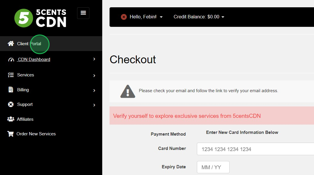
Task: Click the Billing document icon
Action: [11, 90]
